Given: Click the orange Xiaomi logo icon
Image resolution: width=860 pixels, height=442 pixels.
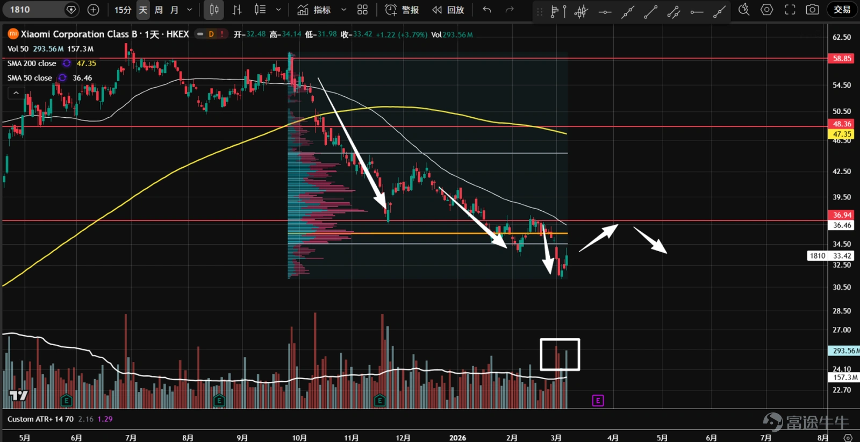Looking at the screenshot, I should (13, 34).
